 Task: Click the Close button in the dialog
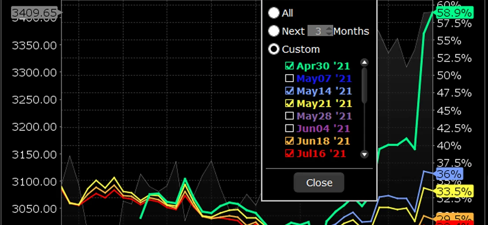click(319, 183)
